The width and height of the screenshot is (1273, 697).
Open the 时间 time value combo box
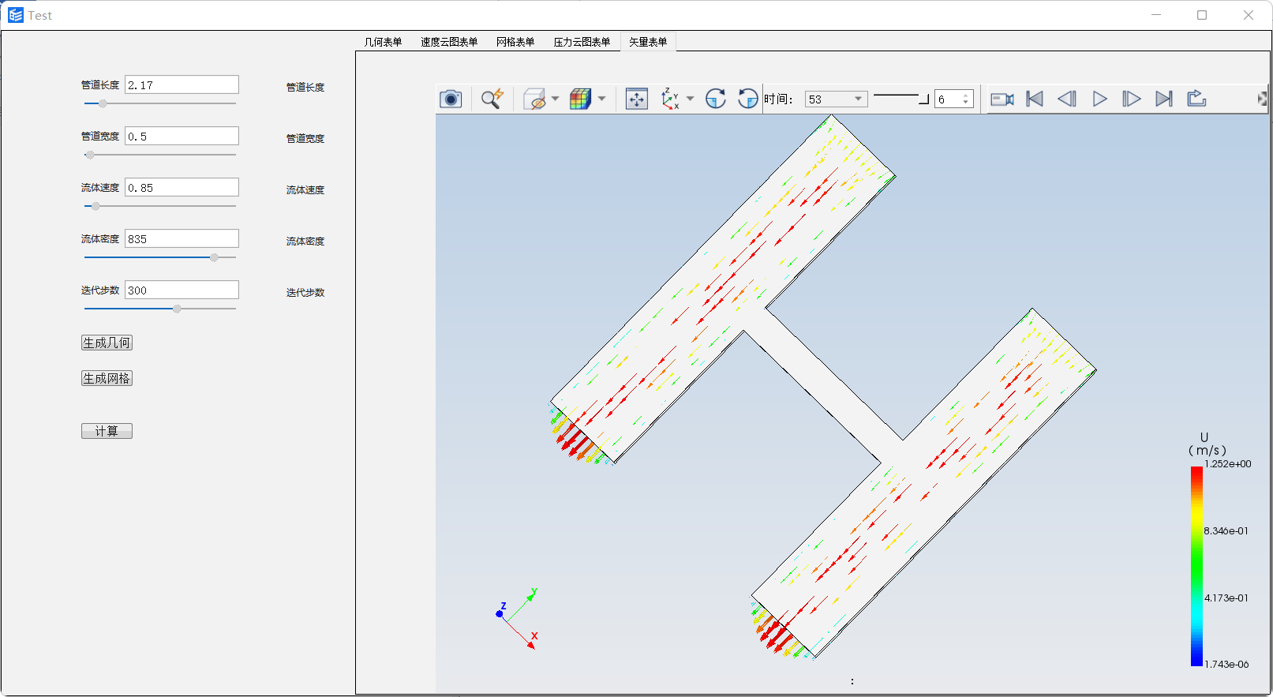836,99
